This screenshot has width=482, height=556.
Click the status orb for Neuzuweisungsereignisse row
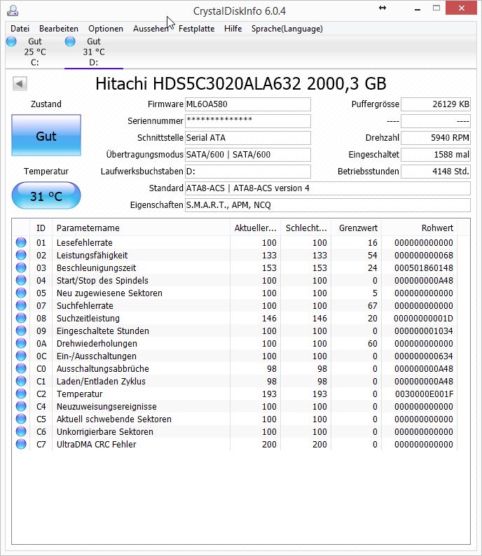coord(21,406)
